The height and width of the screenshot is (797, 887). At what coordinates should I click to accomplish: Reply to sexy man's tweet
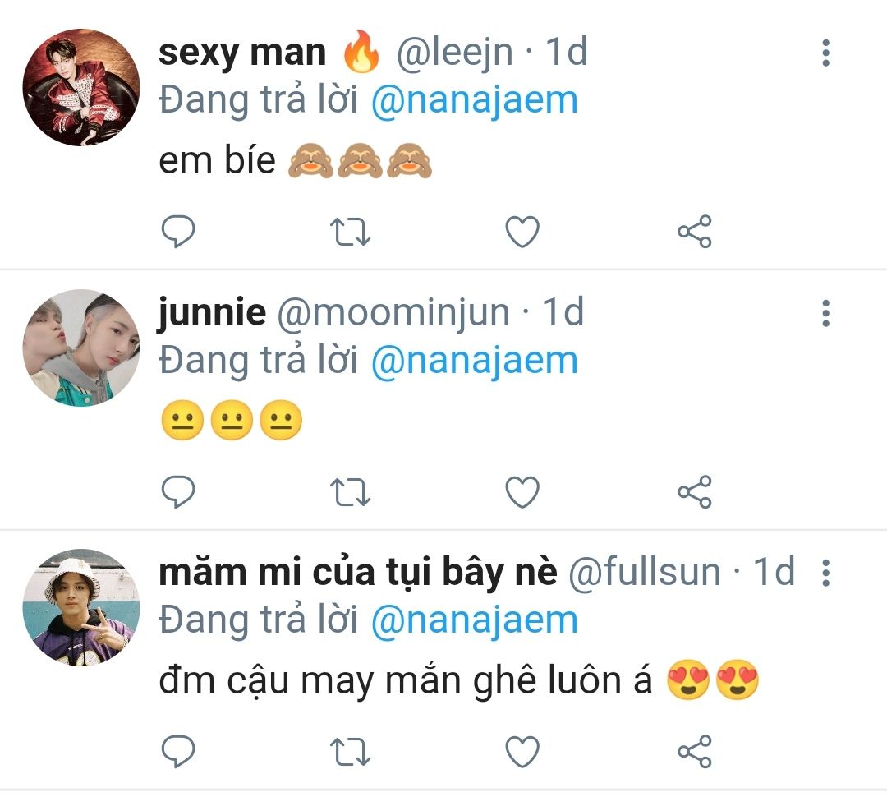point(178,231)
